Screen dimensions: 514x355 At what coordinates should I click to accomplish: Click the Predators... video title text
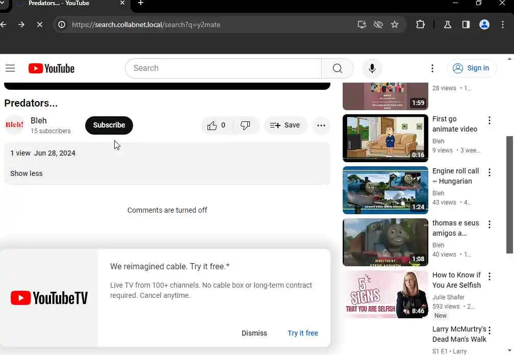click(31, 103)
